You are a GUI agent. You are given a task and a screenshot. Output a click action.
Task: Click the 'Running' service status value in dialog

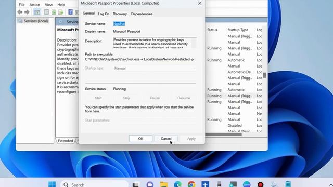tap(119, 89)
